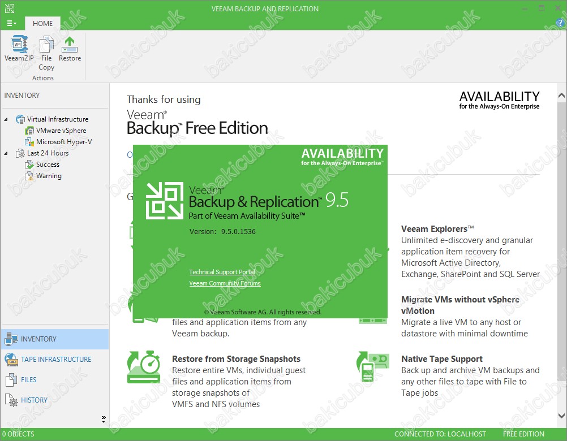Click the version number 9.5.0.1536
The height and width of the screenshot is (441, 567).
click(x=238, y=231)
